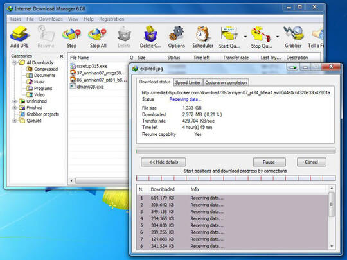Stop the selected download via Stop icon
The width and height of the screenshot is (347, 260).
pyautogui.click(x=71, y=37)
